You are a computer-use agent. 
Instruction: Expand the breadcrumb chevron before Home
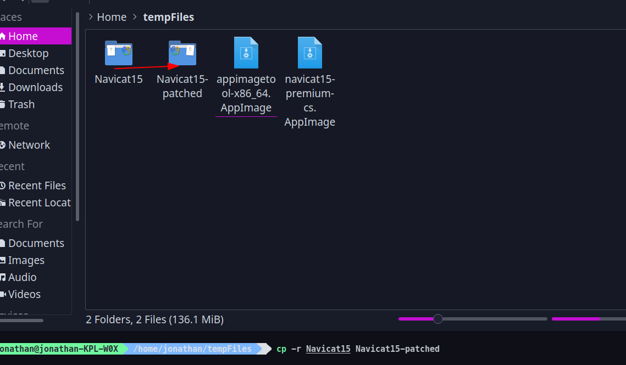[x=90, y=17]
